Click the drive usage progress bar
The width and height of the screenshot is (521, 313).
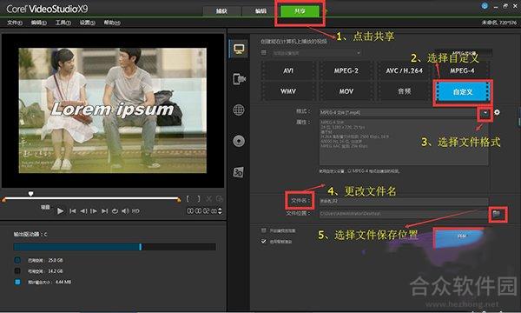pos(115,247)
